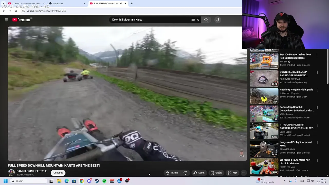329x185 pixels.
Task: Open options menu for Highline Wingsuit video
Action: pyautogui.click(x=317, y=90)
